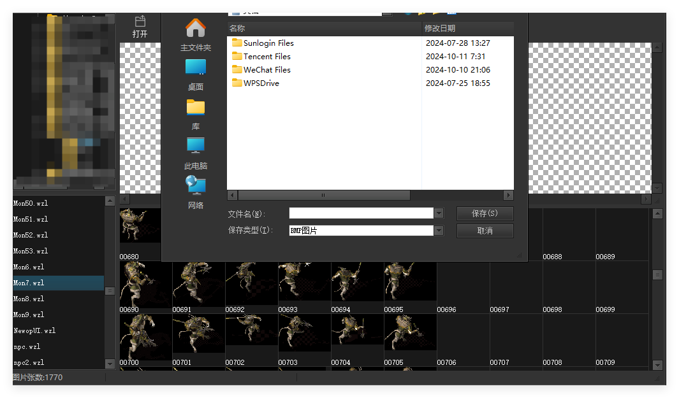Select sprite thumbnail 00702
Image resolution: width=679 pixels, height=398 pixels.
[251, 340]
